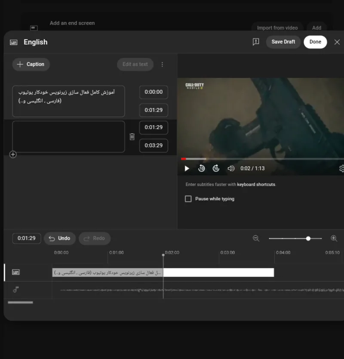Skip forward ten seconds
The image size is (344, 359).
pyautogui.click(x=216, y=168)
